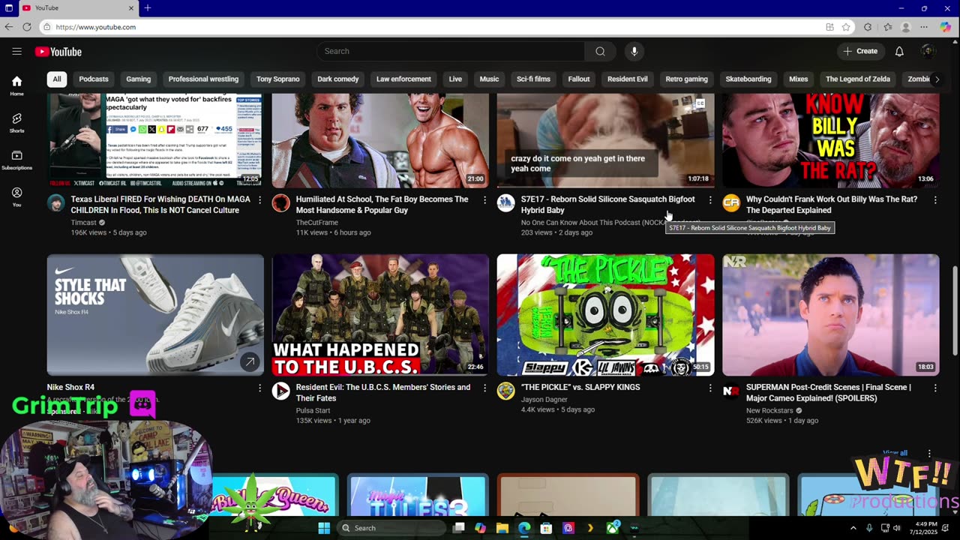Open Timcast channel link
This screenshot has width=960, height=540.
point(83,223)
